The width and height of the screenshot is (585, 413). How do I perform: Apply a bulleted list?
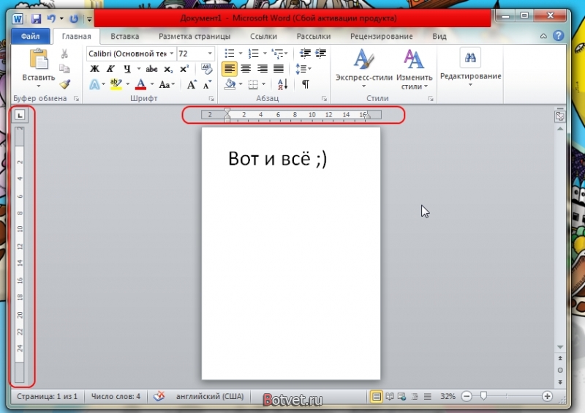(229, 53)
